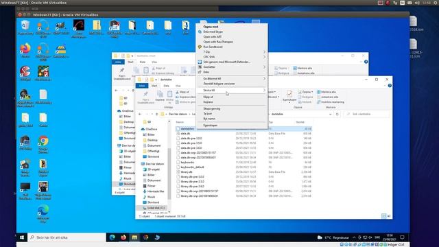Switch to large icons view in status bar
Image resolution: width=439 pixels, height=247 pixels.
point(389,216)
